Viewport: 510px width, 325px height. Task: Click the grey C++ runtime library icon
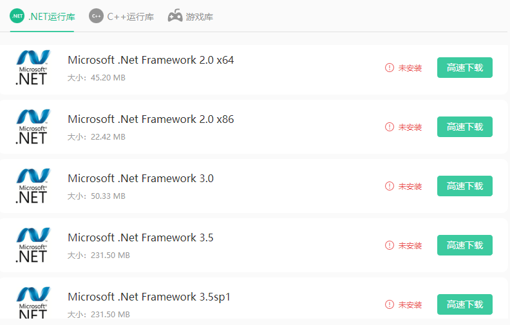(97, 16)
